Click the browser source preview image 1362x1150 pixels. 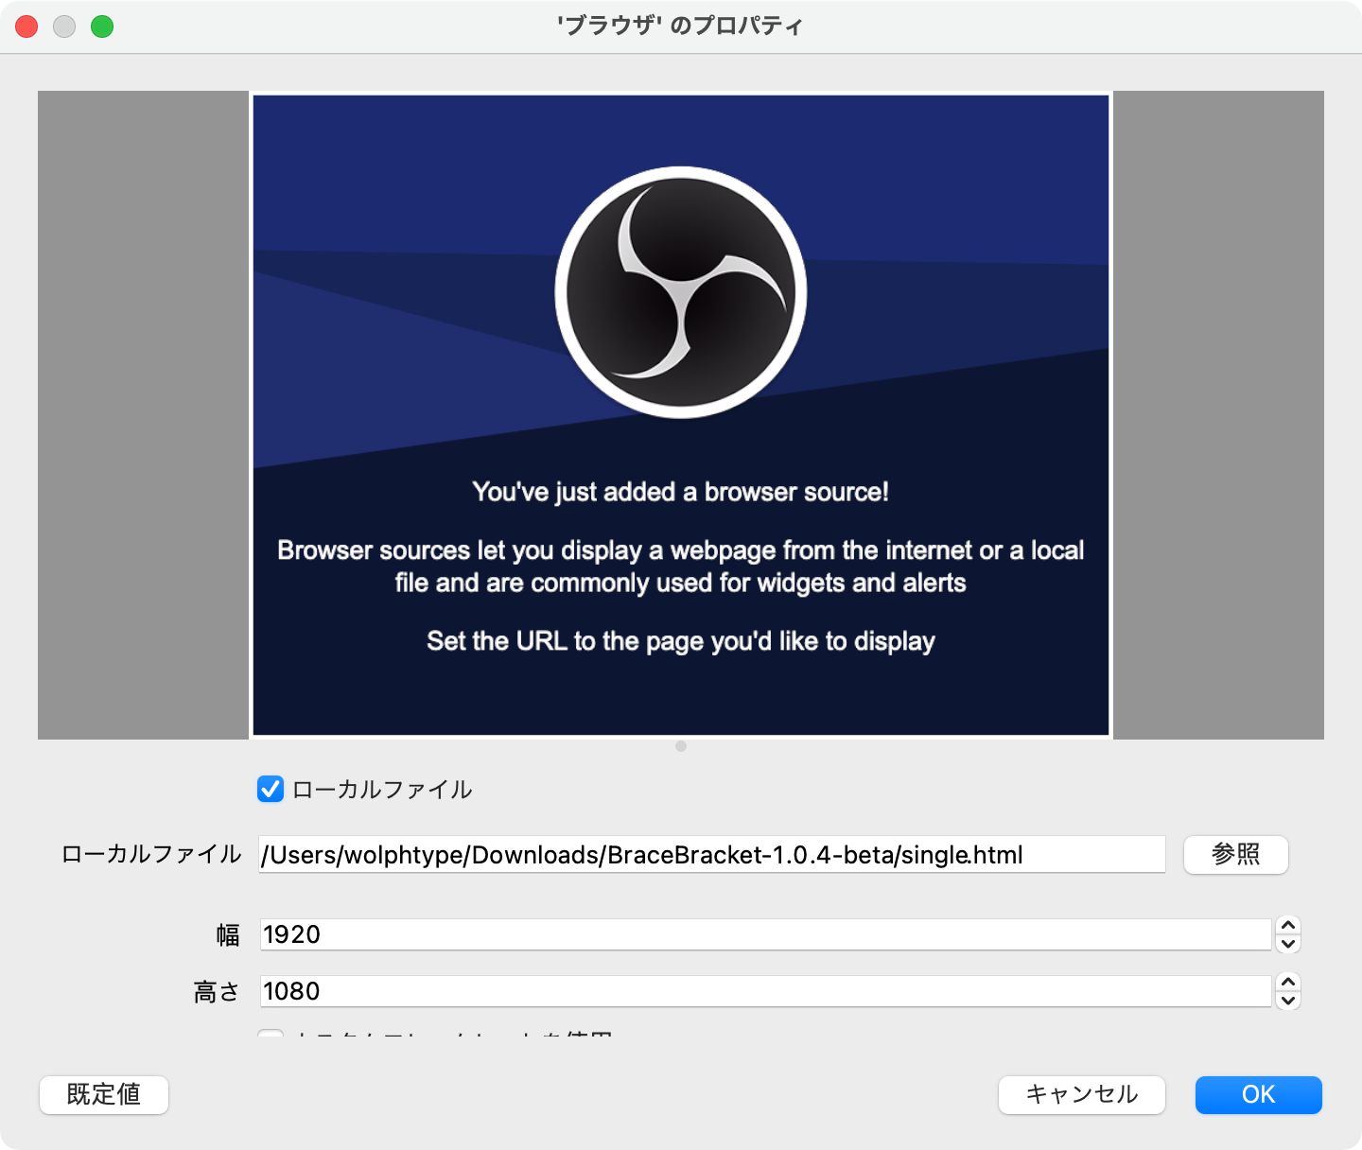coord(681,415)
